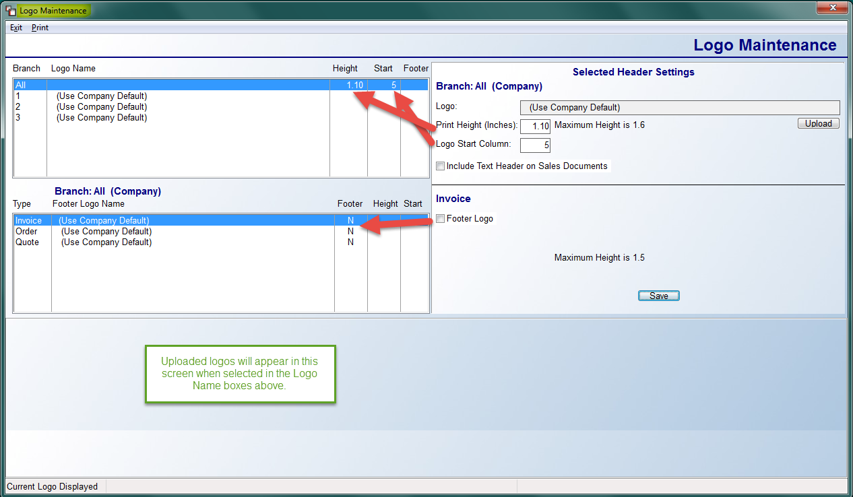Click the Print Height inches field
The image size is (853, 497).
pyautogui.click(x=535, y=126)
